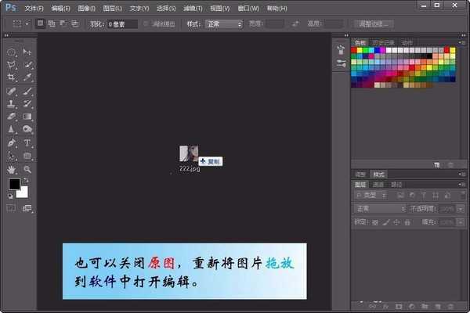Select the Pen tool

pyautogui.click(x=12, y=143)
